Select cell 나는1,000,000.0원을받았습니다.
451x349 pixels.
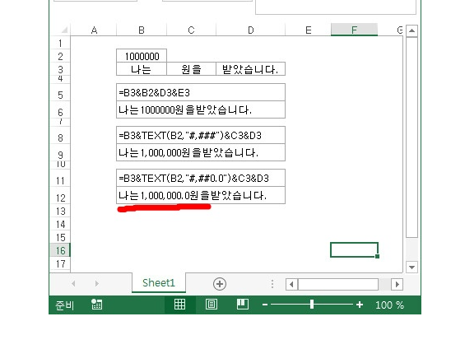point(201,195)
